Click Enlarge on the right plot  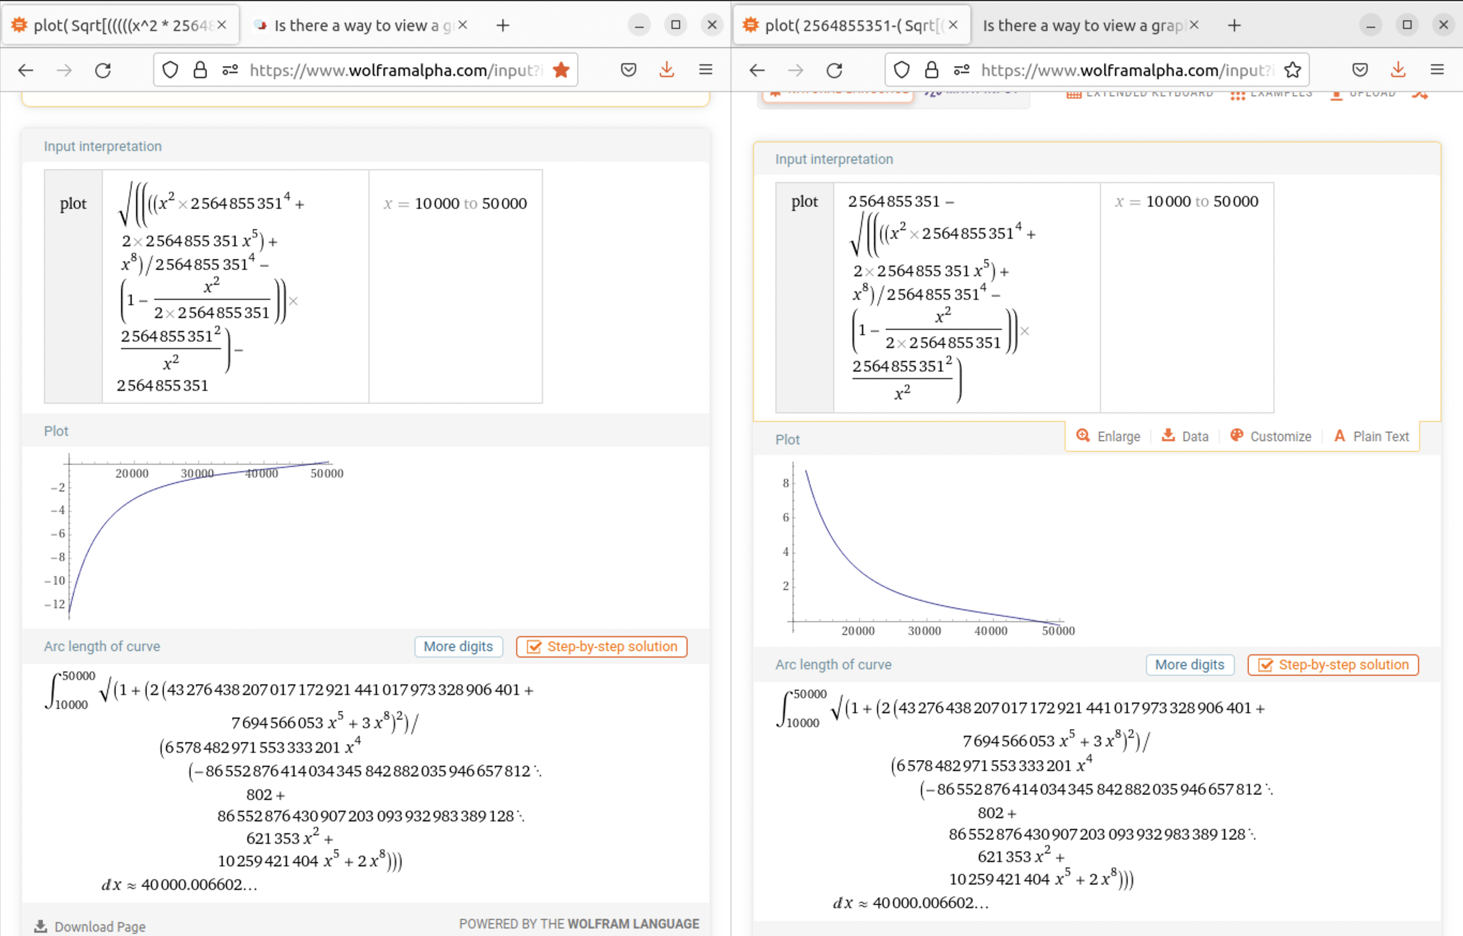1108,436
